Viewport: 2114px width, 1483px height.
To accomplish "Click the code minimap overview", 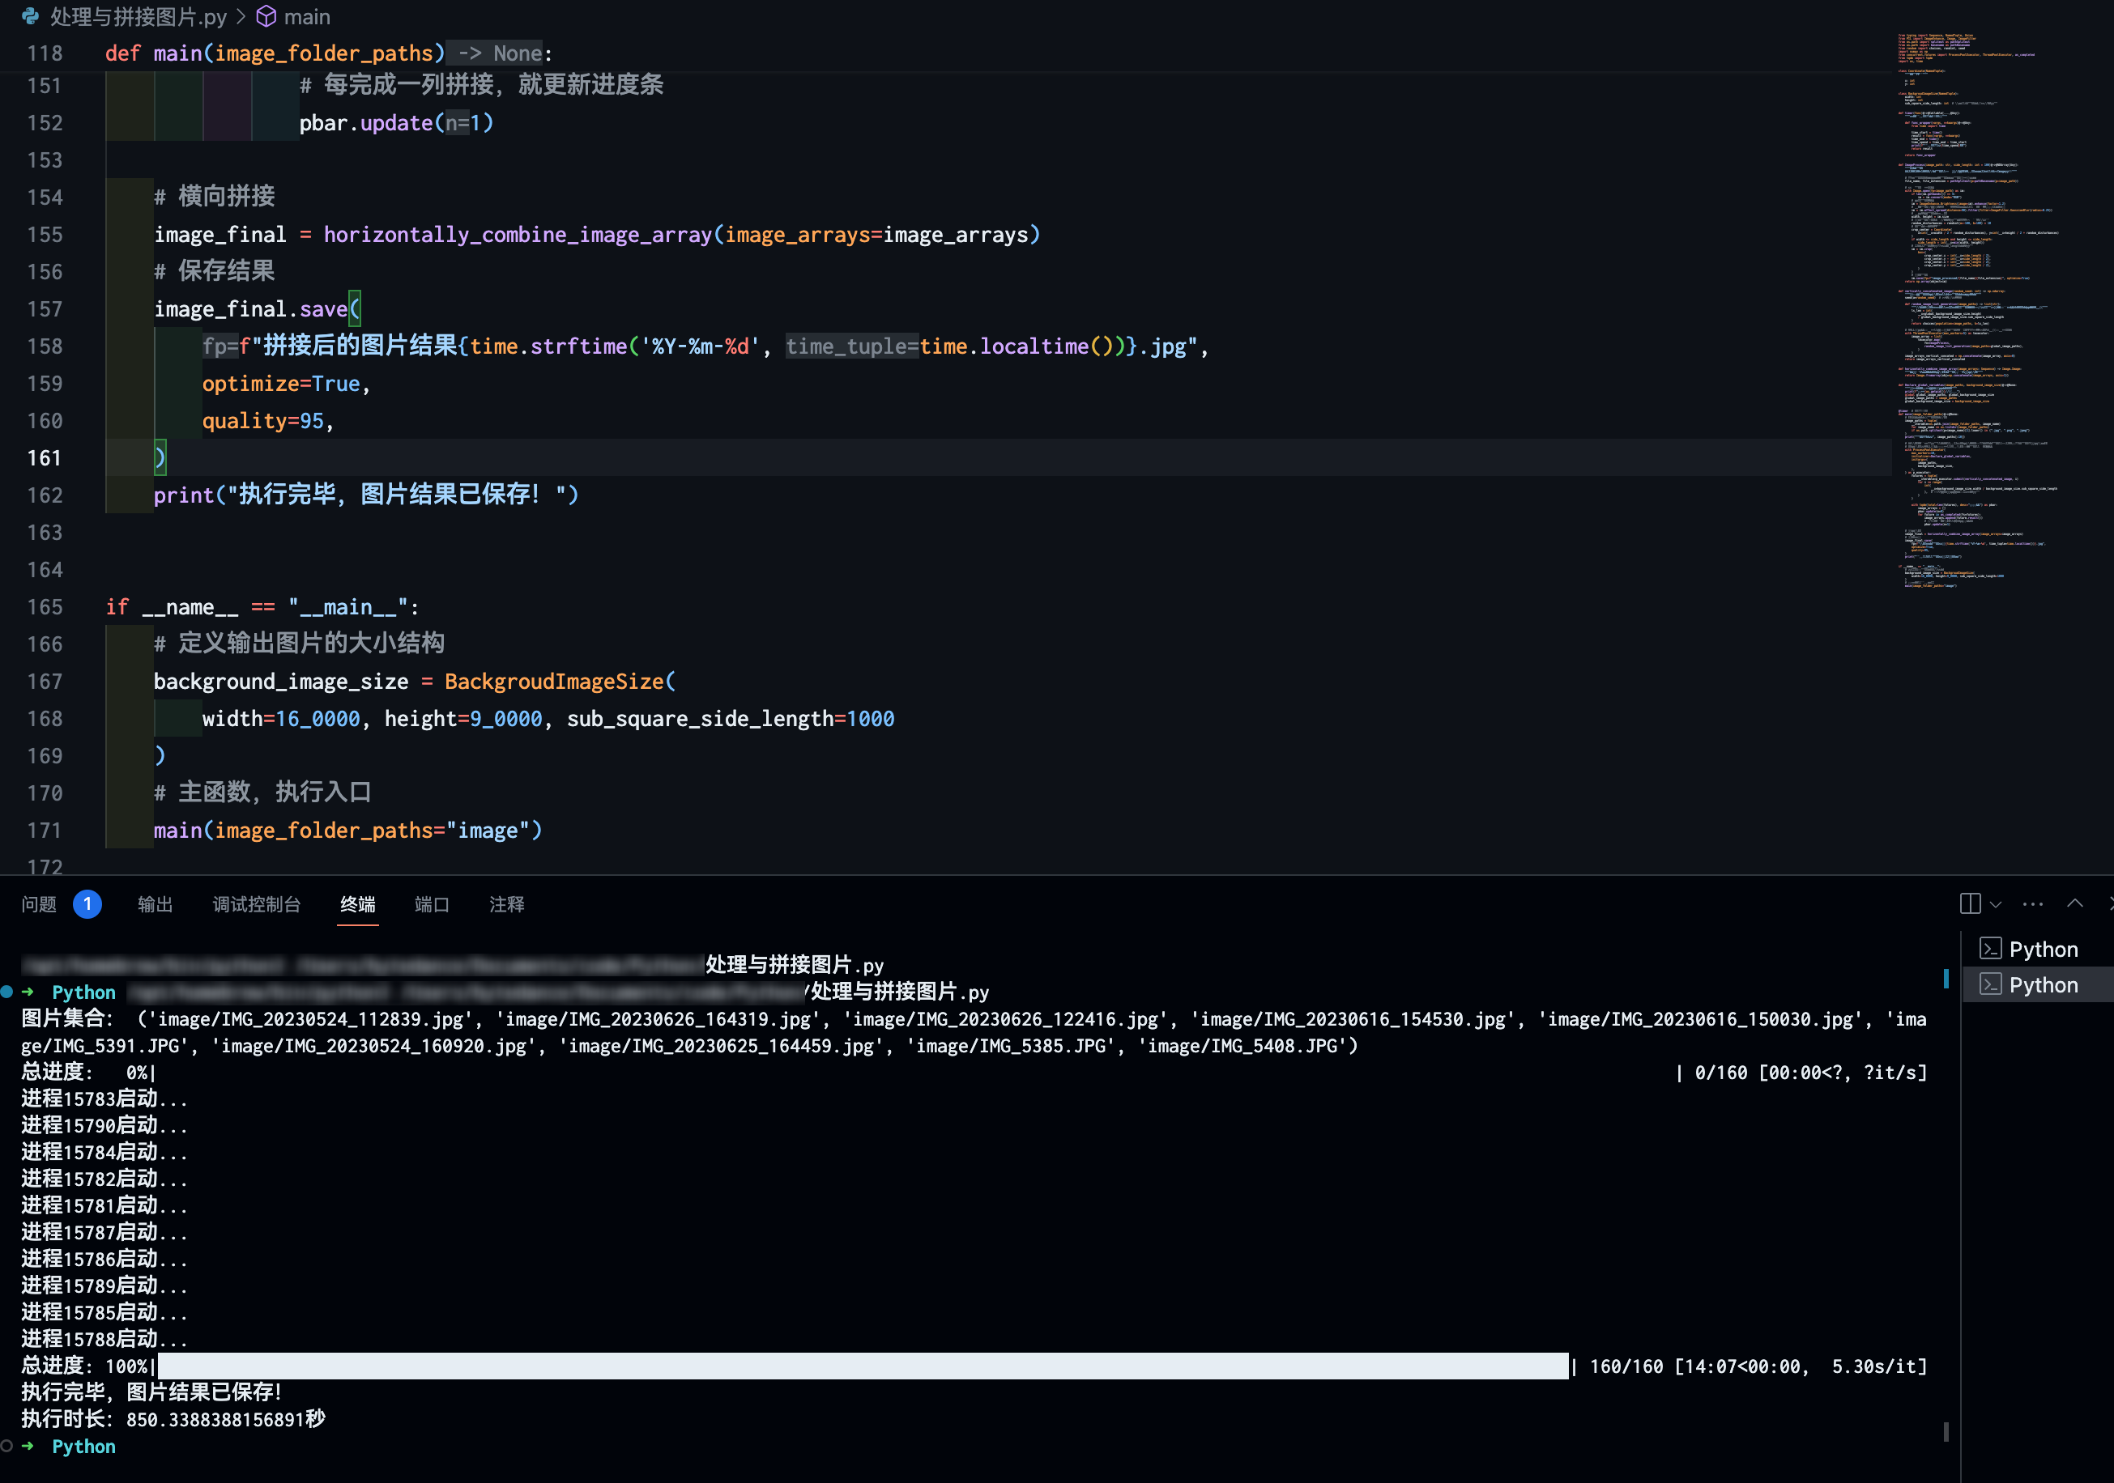I will 1978,311.
